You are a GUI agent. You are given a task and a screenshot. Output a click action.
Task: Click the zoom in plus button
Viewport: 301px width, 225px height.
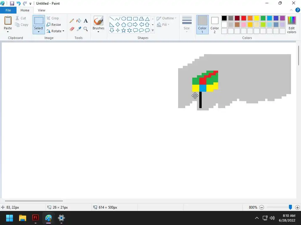[x=297, y=207]
